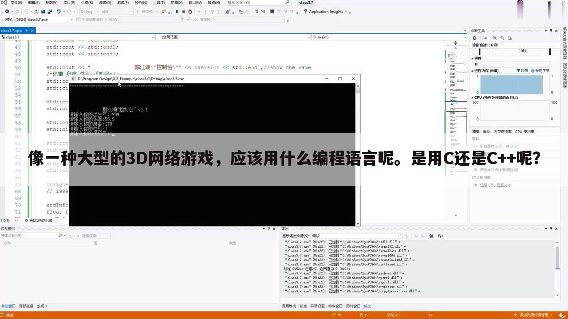568x319 pixels.
Task: Click the Undo arrow icon
Action: (x=59, y=12)
